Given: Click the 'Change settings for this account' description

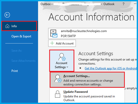Looking at the screenshot, I should [x=108, y=62].
